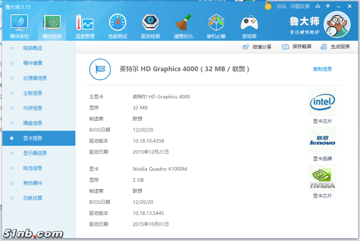
Task: Select 处理器信息 in the sidebar
Action: 35,78
